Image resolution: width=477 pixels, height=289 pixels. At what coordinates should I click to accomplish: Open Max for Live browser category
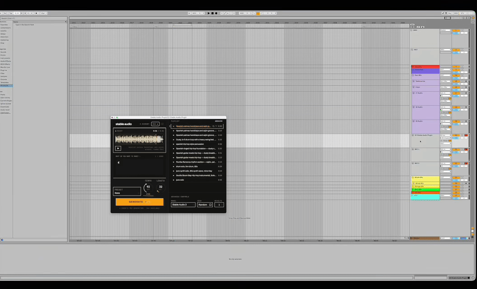point(5,67)
